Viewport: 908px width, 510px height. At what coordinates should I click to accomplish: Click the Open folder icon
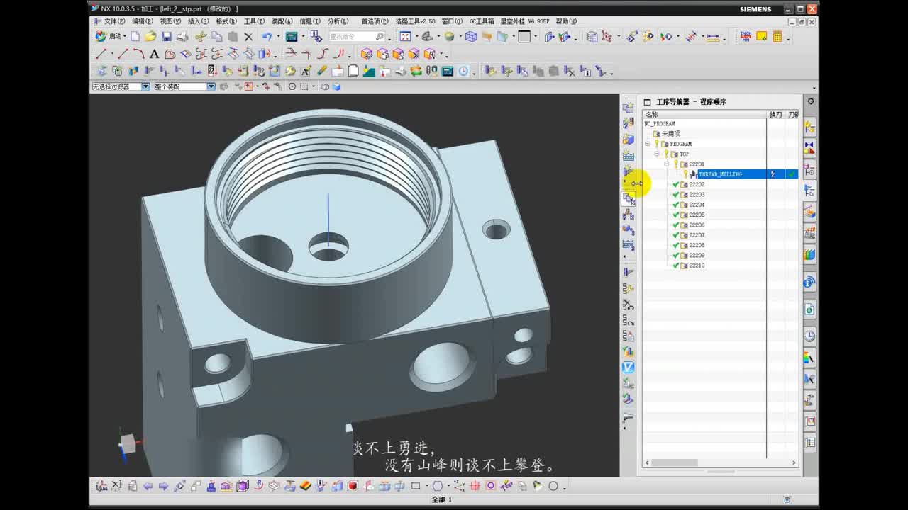coord(150,36)
